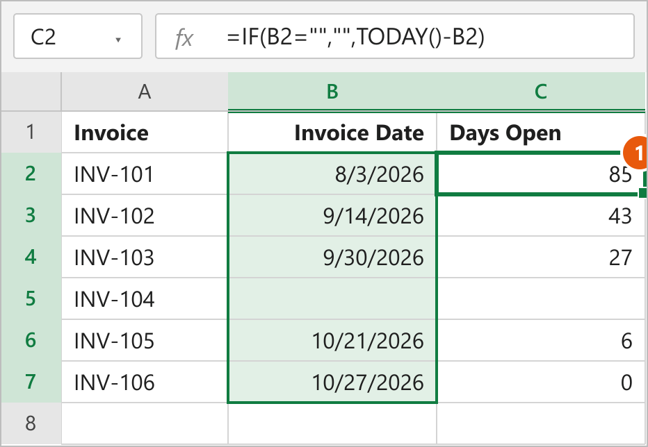Select row 3 header
Image resolution: width=648 pixels, height=447 pixels.
[31, 215]
